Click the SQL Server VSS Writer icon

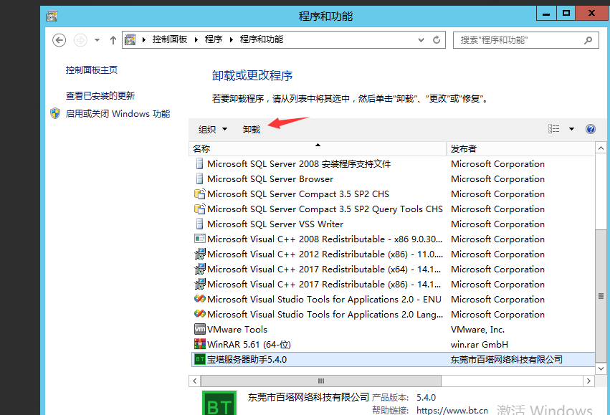click(x=199, y=224)
